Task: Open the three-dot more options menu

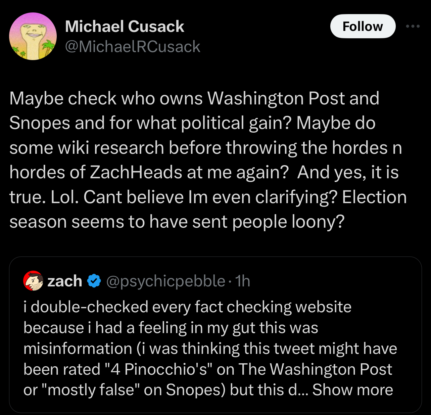Action: (x=413, y=26)
